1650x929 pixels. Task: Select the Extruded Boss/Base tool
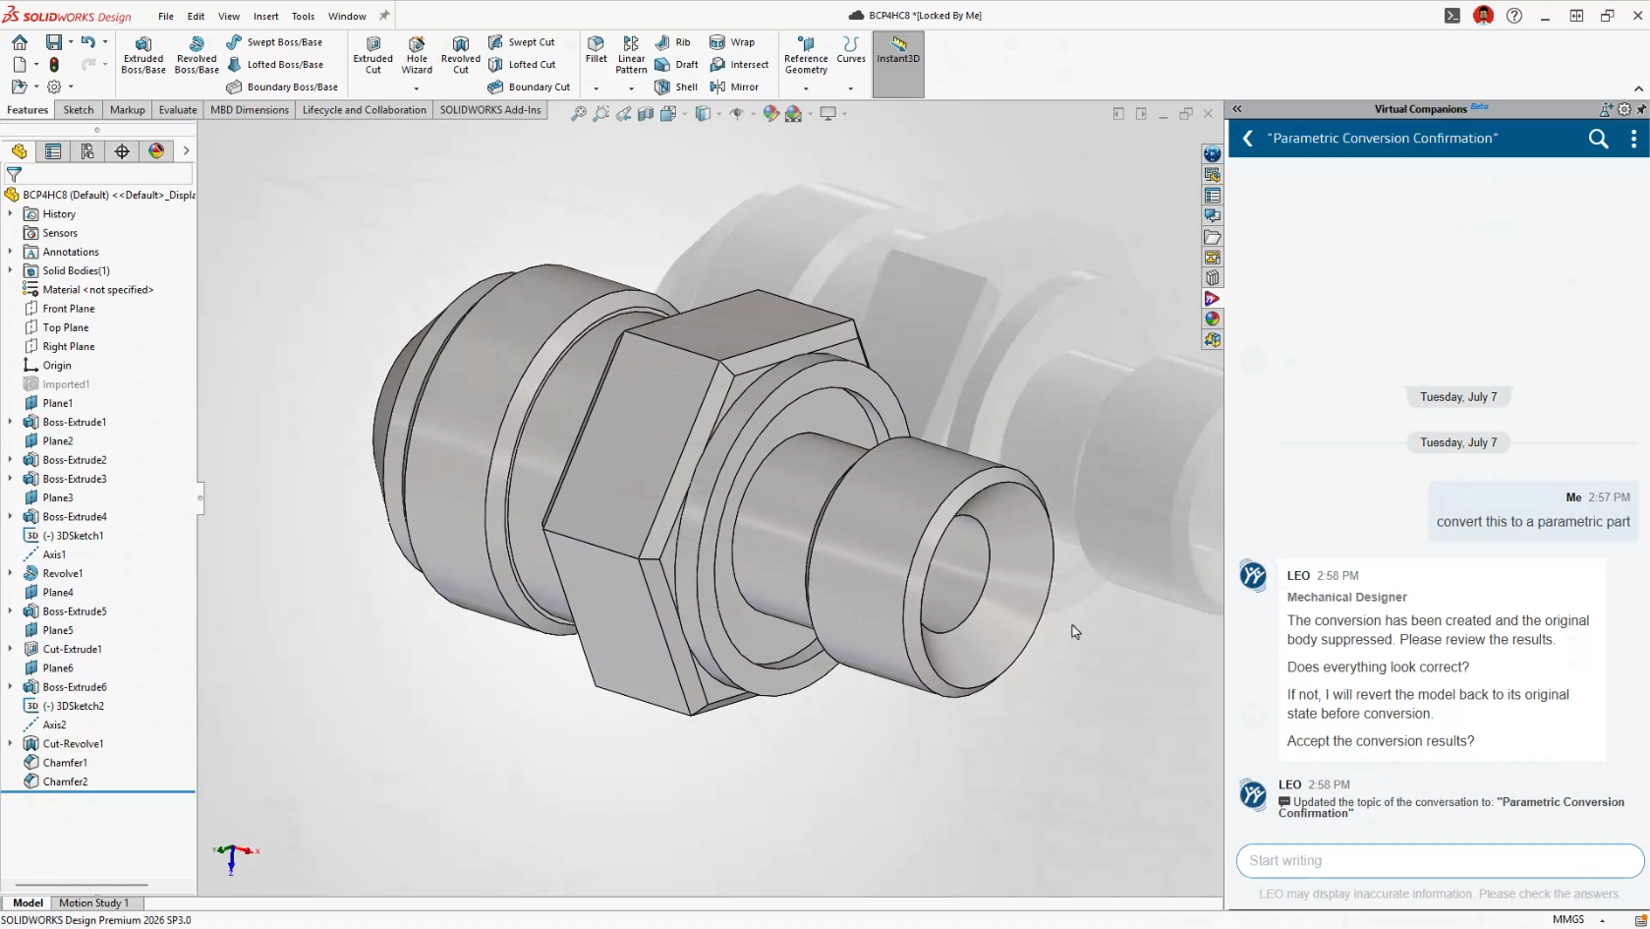(143, 55)
